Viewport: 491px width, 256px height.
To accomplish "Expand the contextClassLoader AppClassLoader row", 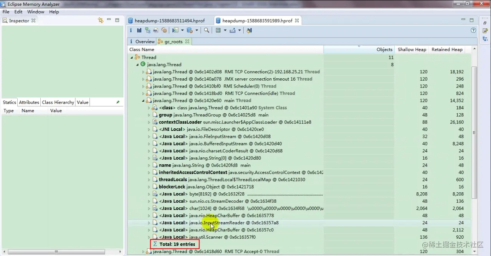I will (x=149, y=122).
